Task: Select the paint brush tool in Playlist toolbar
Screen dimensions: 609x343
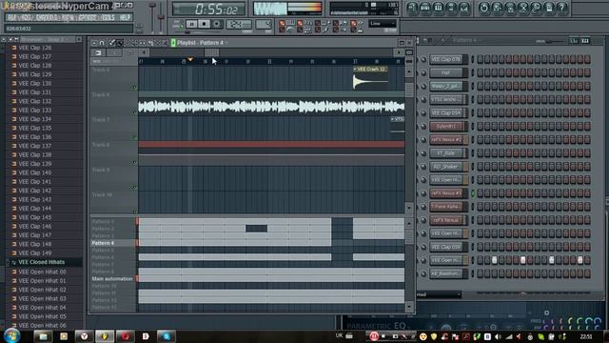Action: pos(120,43)
